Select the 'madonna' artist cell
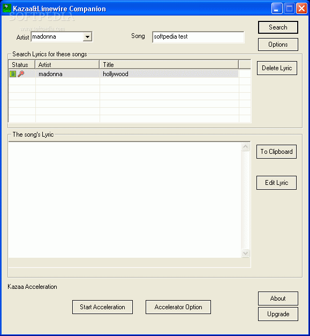The image size is (310, 336). click(67, 74)
